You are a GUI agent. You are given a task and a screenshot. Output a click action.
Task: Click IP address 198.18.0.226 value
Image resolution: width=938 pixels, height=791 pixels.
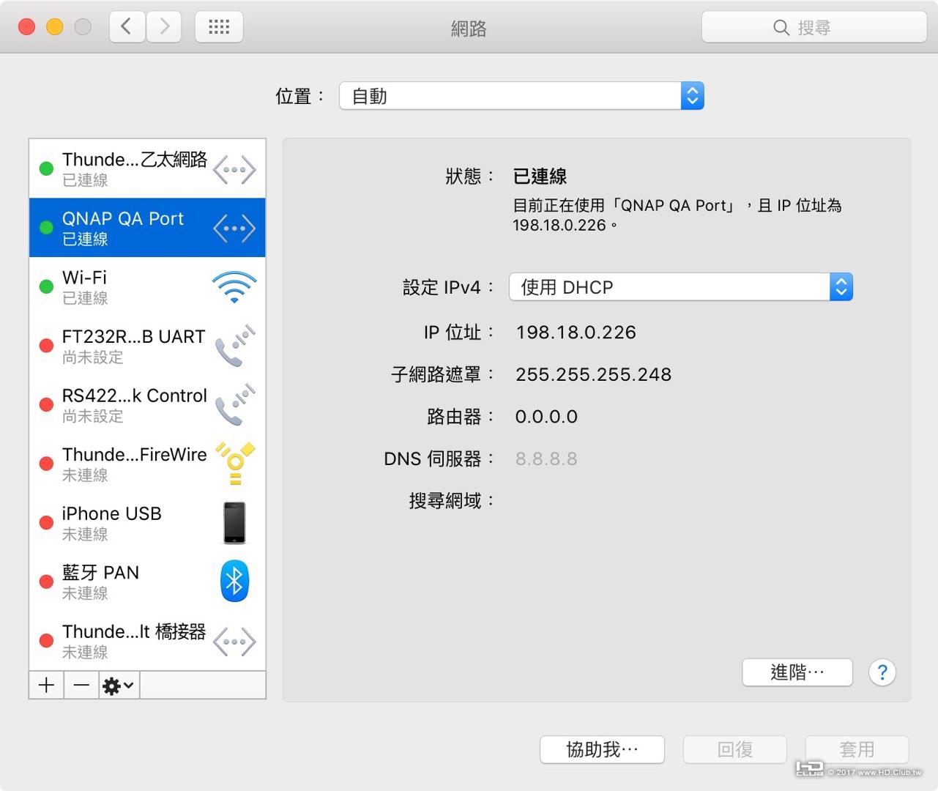point(576,333)
